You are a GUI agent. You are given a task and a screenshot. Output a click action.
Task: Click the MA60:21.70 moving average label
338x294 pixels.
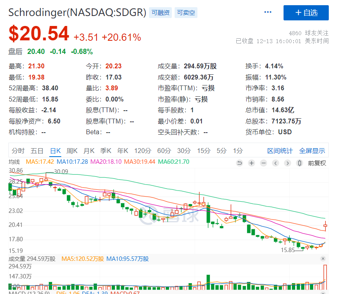point(174,162)
